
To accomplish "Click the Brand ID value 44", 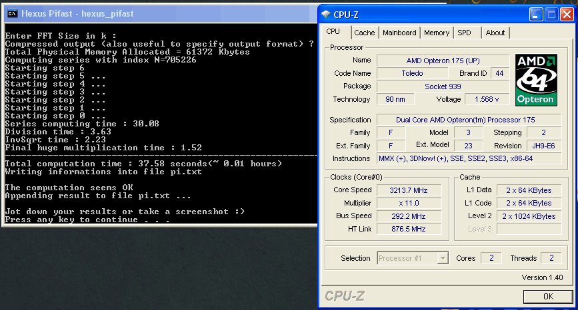I will click(x=499, y=73).
